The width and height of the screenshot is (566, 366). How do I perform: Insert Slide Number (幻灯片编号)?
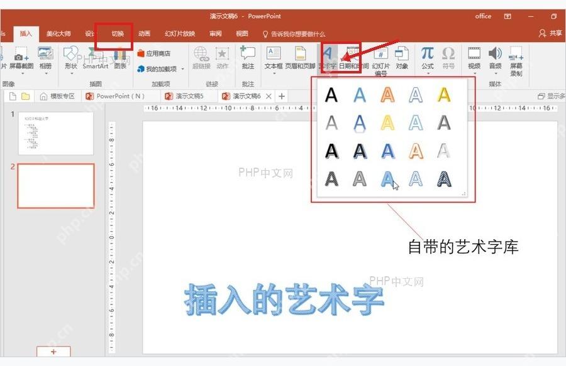(381, 62)
